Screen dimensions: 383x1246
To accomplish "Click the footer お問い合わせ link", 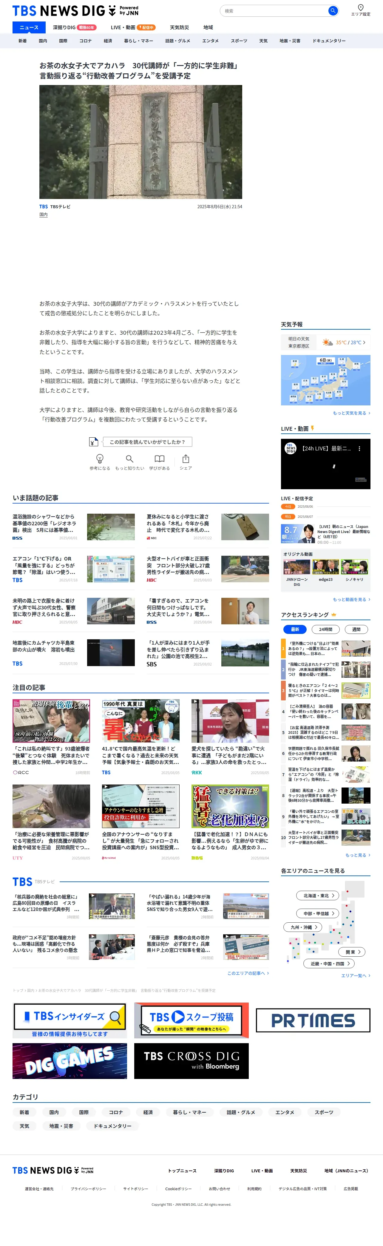I will (x=220, y=1188).
